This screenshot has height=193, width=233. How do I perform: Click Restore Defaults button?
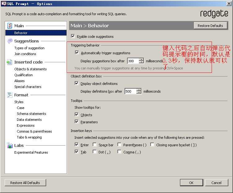(x=210, y=26)
